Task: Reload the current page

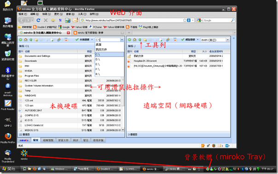Action: coord(38,20)
